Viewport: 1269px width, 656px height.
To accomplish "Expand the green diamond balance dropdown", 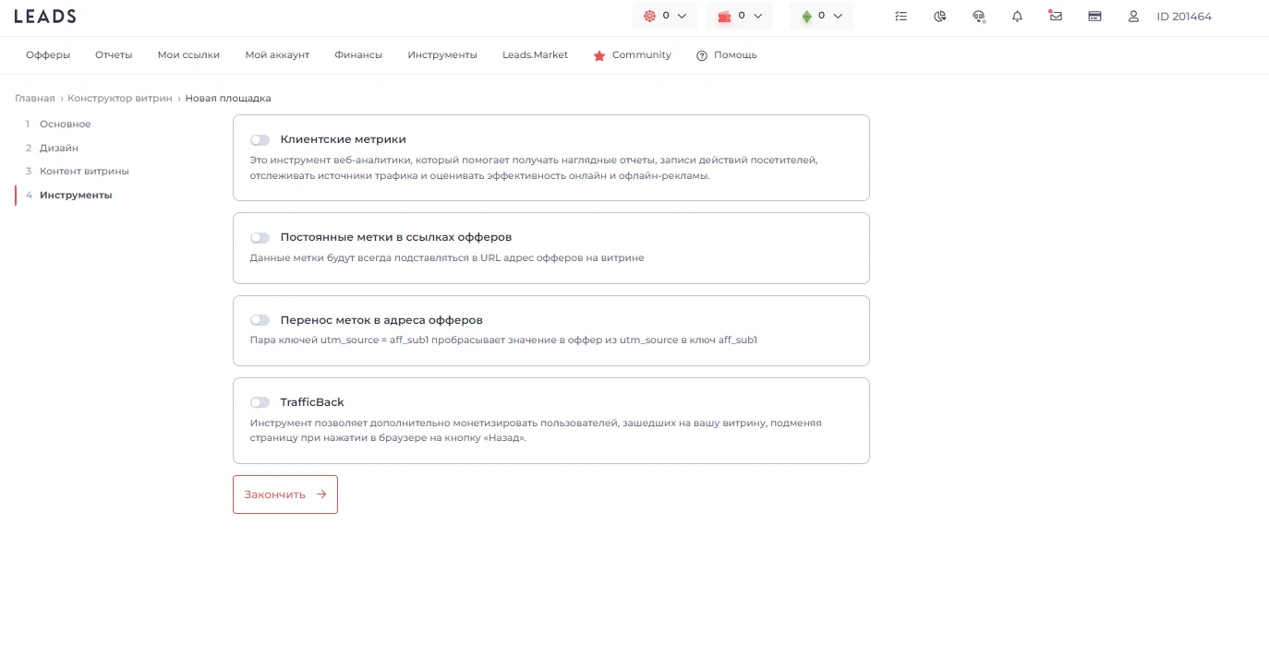I will (821, 16).
